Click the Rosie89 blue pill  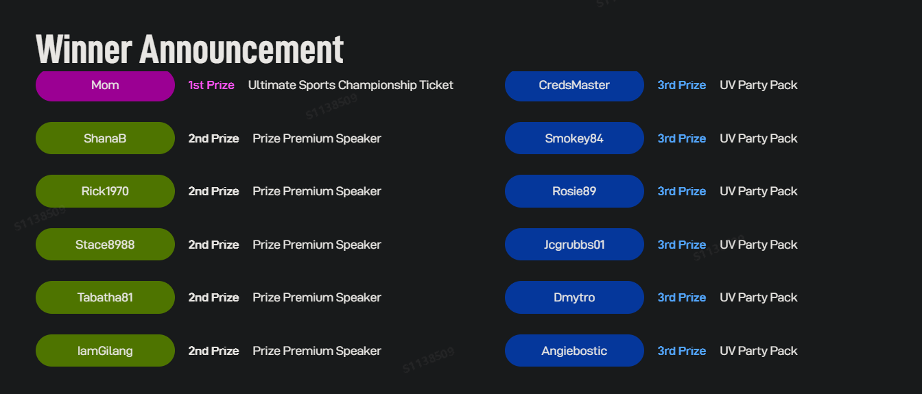point(574,191)
